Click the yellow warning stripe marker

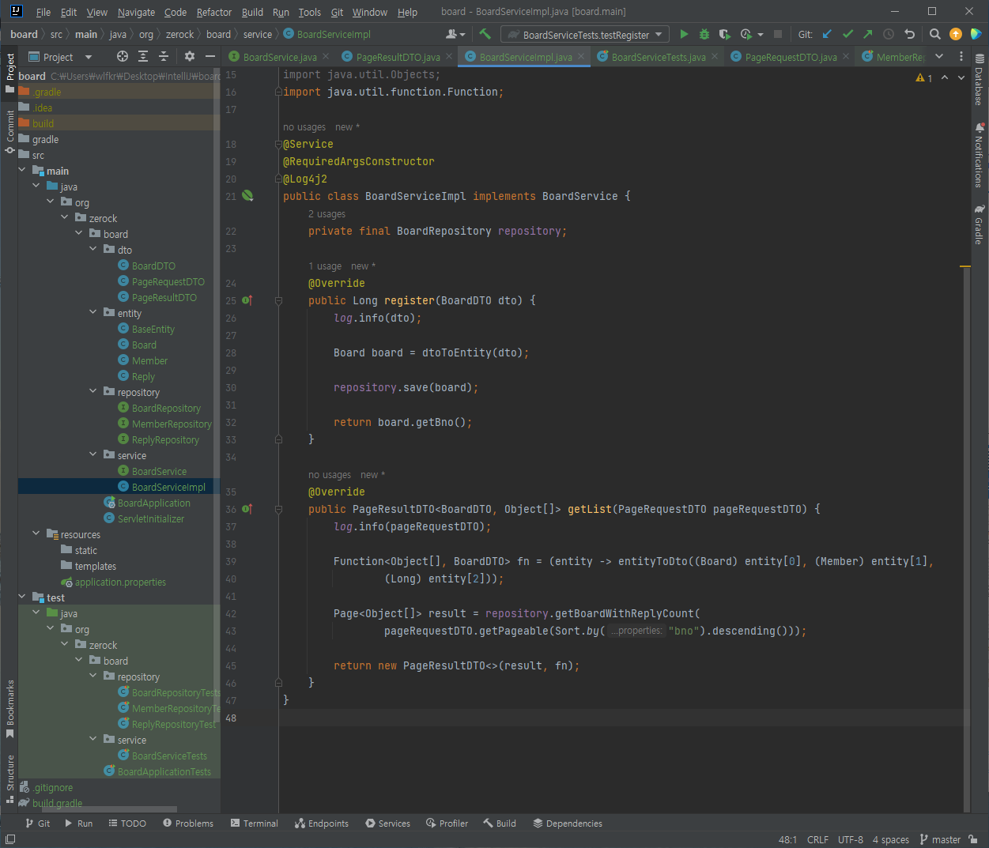pyautogui.click(x=965, y=266)
